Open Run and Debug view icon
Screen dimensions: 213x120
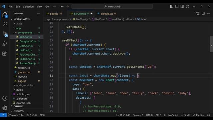tap(5, 44)
